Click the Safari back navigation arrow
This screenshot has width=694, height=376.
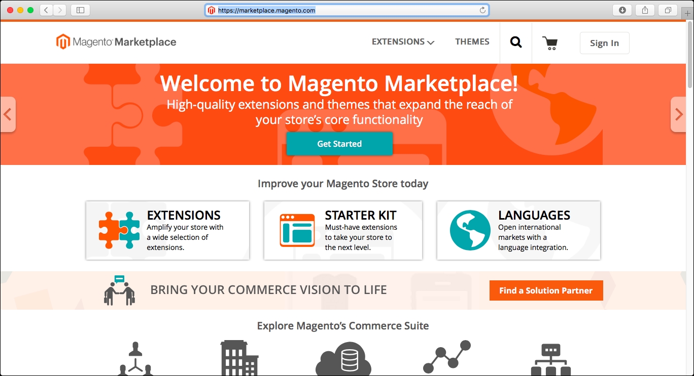[x=46, y=10]
